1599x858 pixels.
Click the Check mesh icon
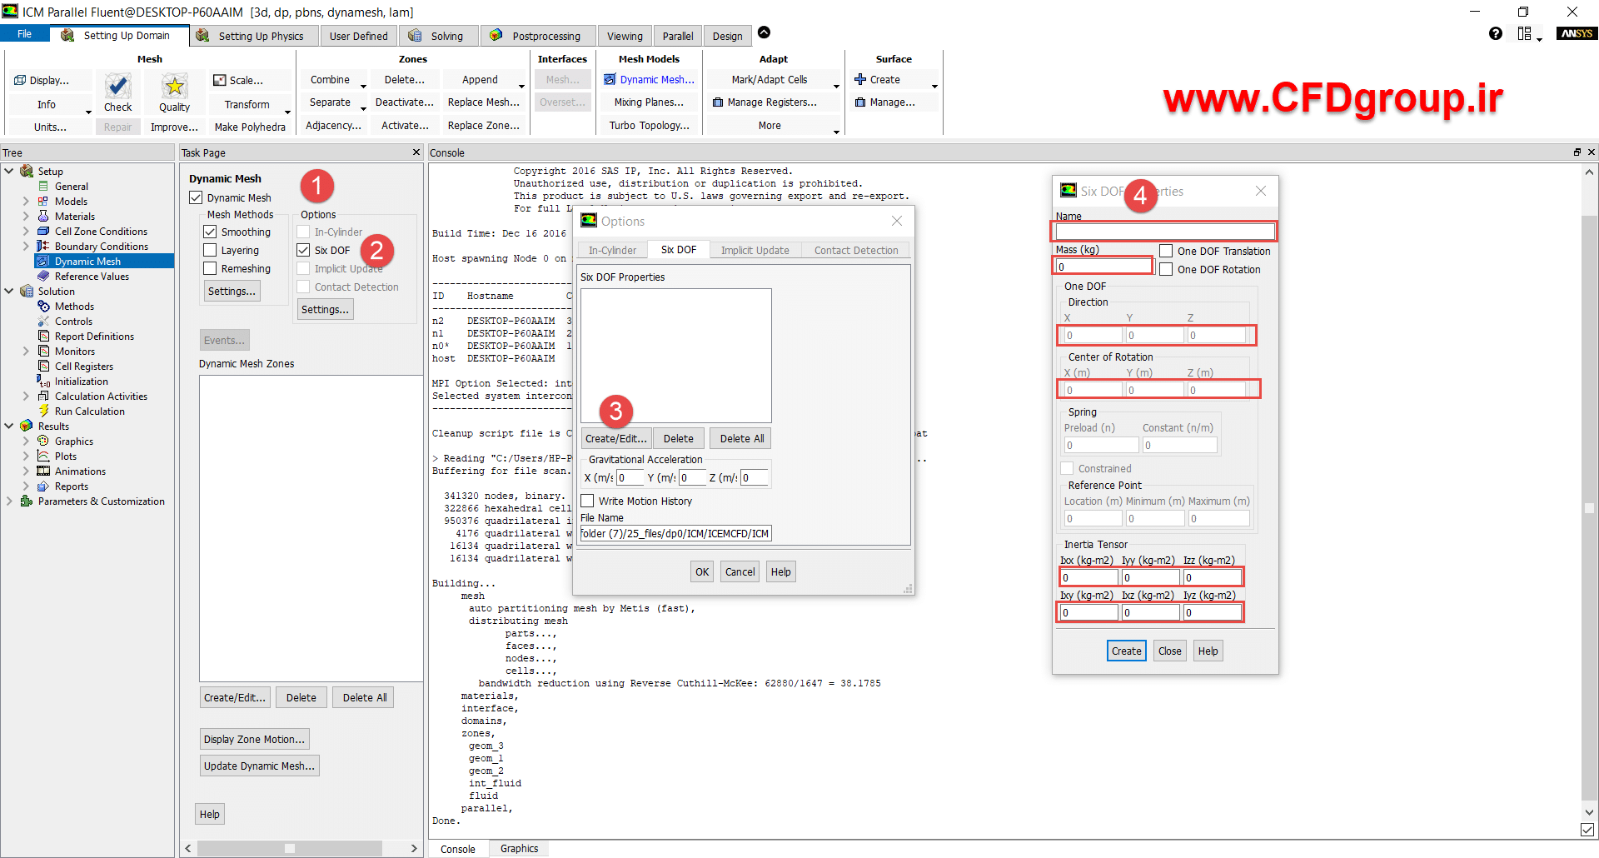(x=117, y=86)
